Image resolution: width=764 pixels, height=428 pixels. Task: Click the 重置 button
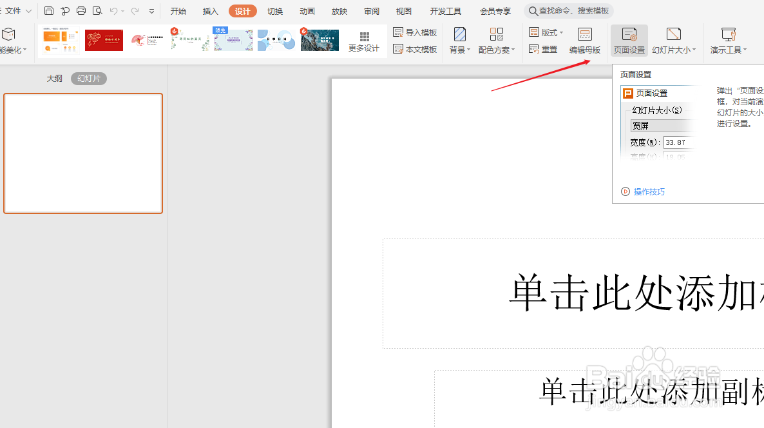coord(543,49)
